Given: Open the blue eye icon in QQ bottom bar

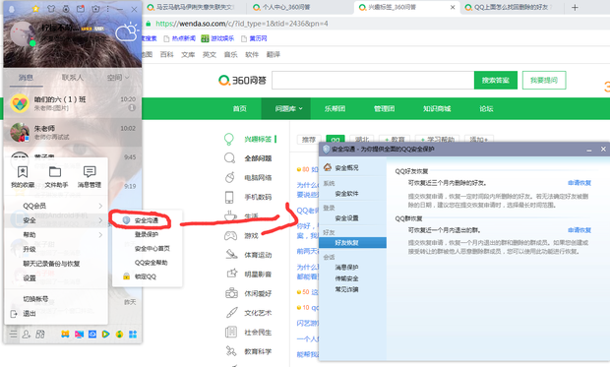Looking at the screenshot, I should pyautogui.click(x=92, y=334).
